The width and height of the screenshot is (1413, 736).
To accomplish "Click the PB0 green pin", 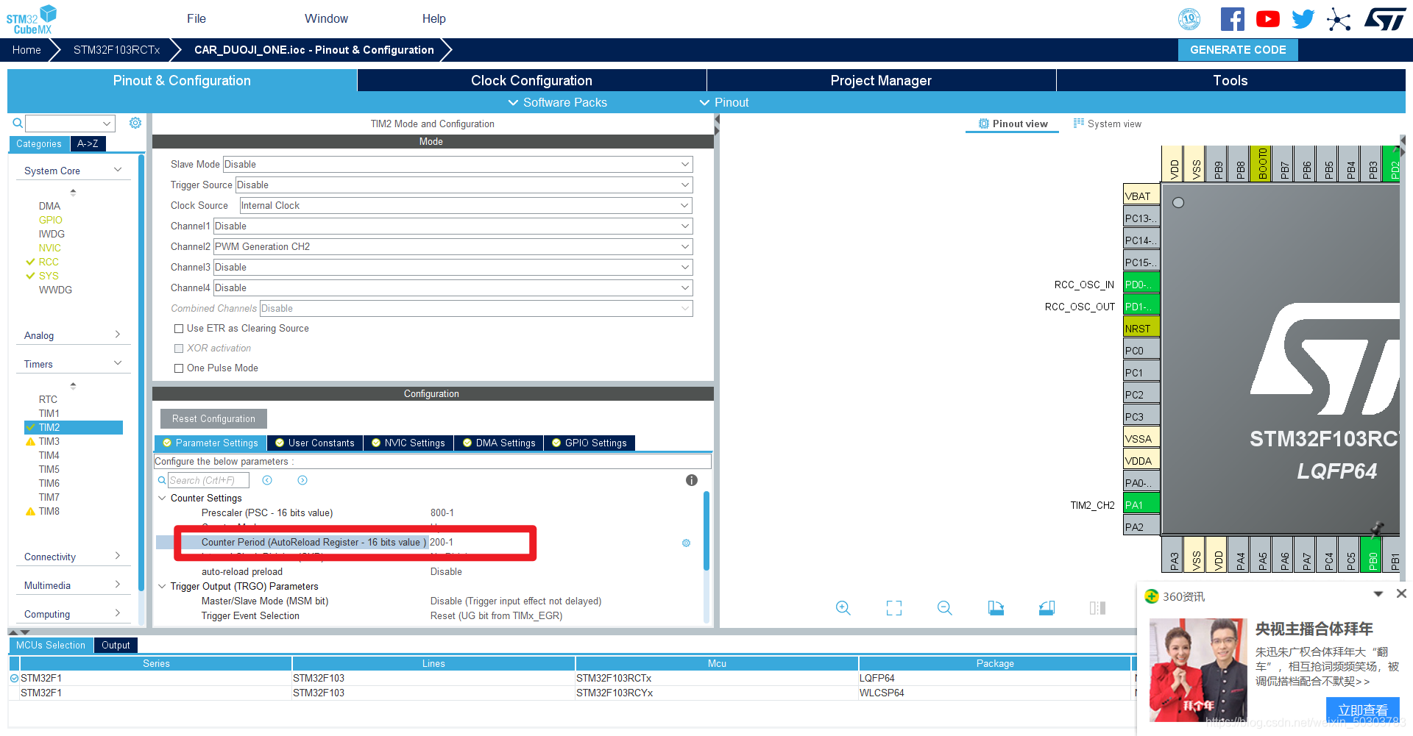I will point(1373,554).
